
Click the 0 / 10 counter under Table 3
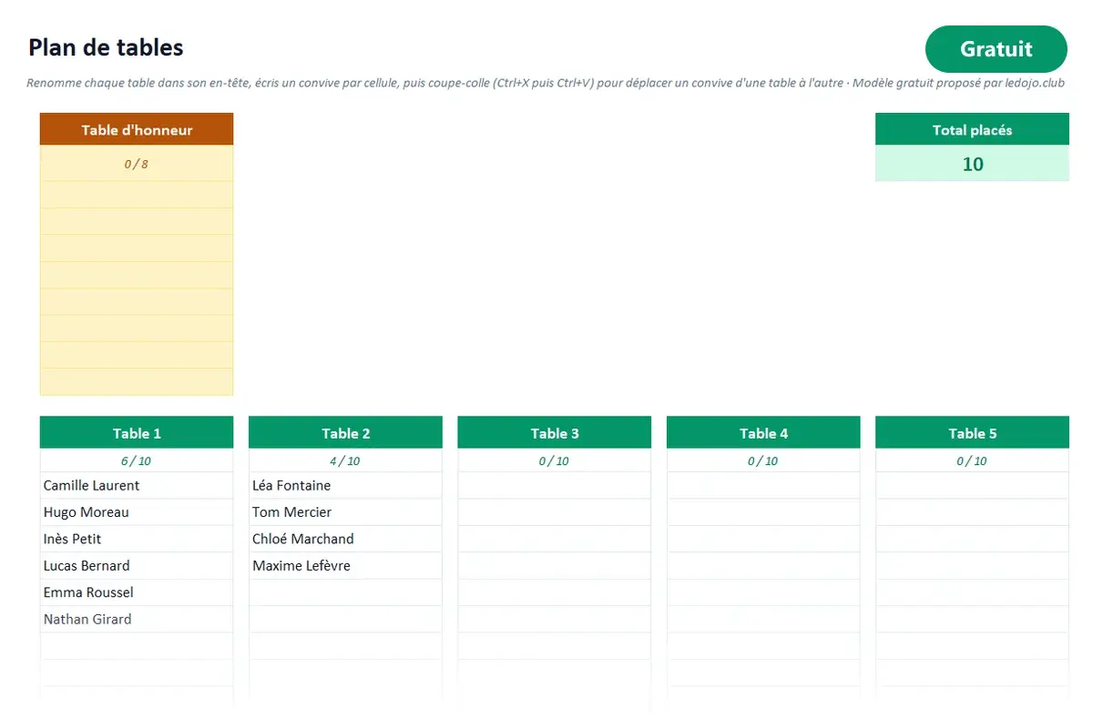click(555, 460)
